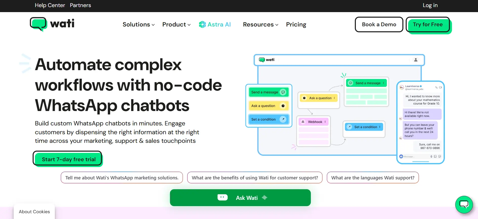The image size is (478, 219).
Task: Click the Learniverse avatar in the chat header
Action: [402, 88]
